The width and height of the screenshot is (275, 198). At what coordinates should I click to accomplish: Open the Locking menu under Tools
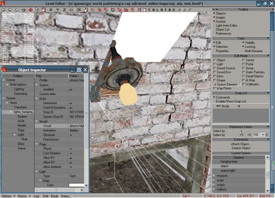click(249, 47)
